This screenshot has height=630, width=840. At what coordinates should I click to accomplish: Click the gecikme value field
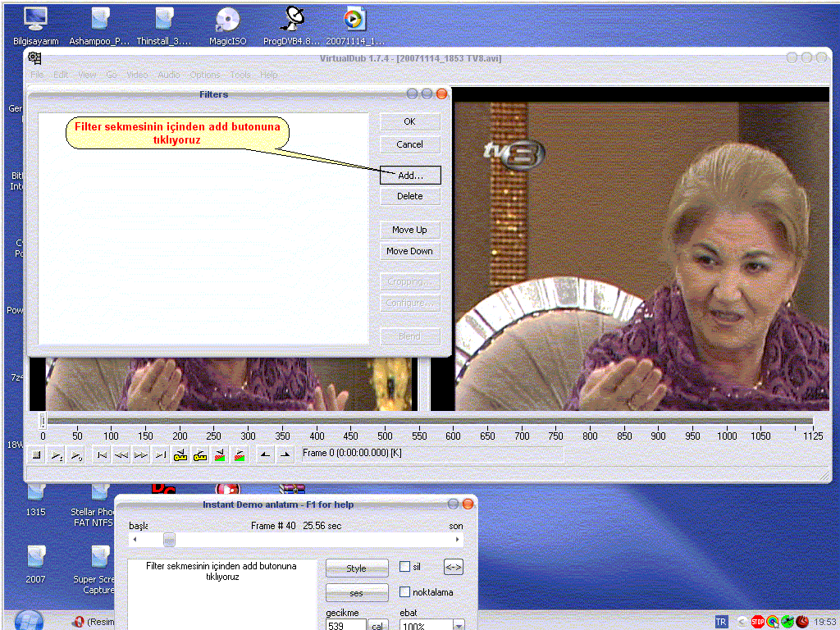click(346, 625)
